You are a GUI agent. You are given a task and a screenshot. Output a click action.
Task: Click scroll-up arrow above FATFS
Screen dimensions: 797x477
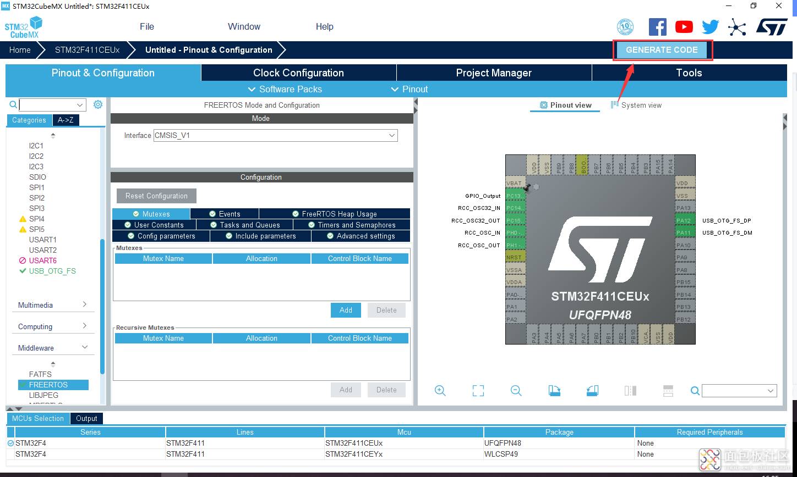[x=53, y=364]
